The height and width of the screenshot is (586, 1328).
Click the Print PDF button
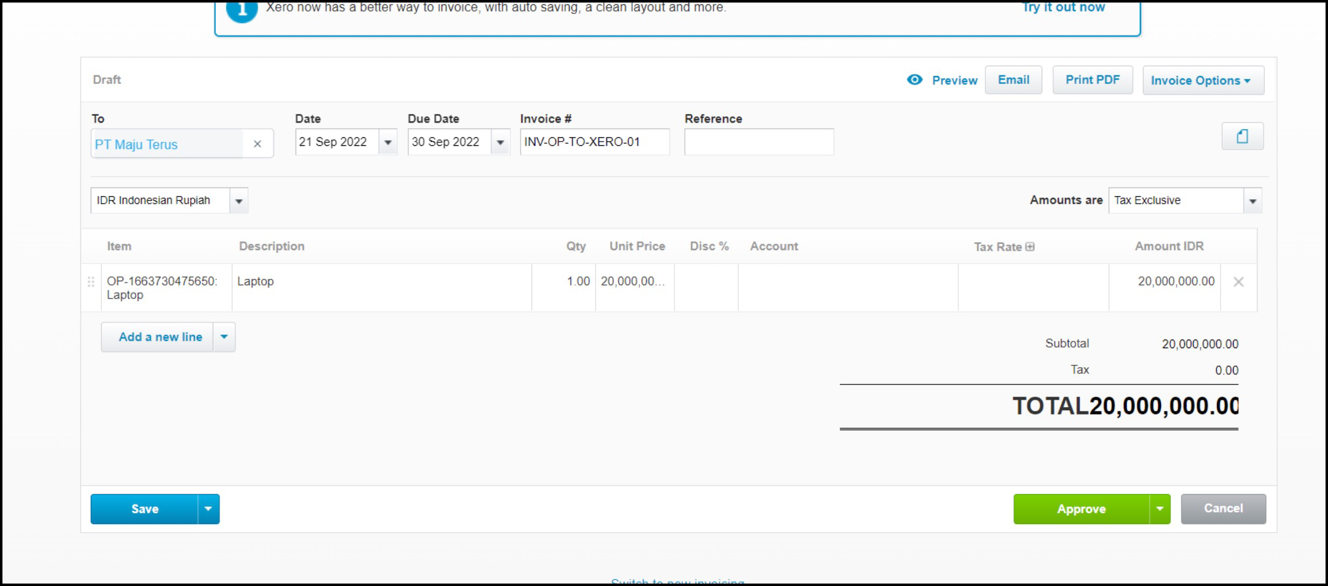coord(1092,80)
